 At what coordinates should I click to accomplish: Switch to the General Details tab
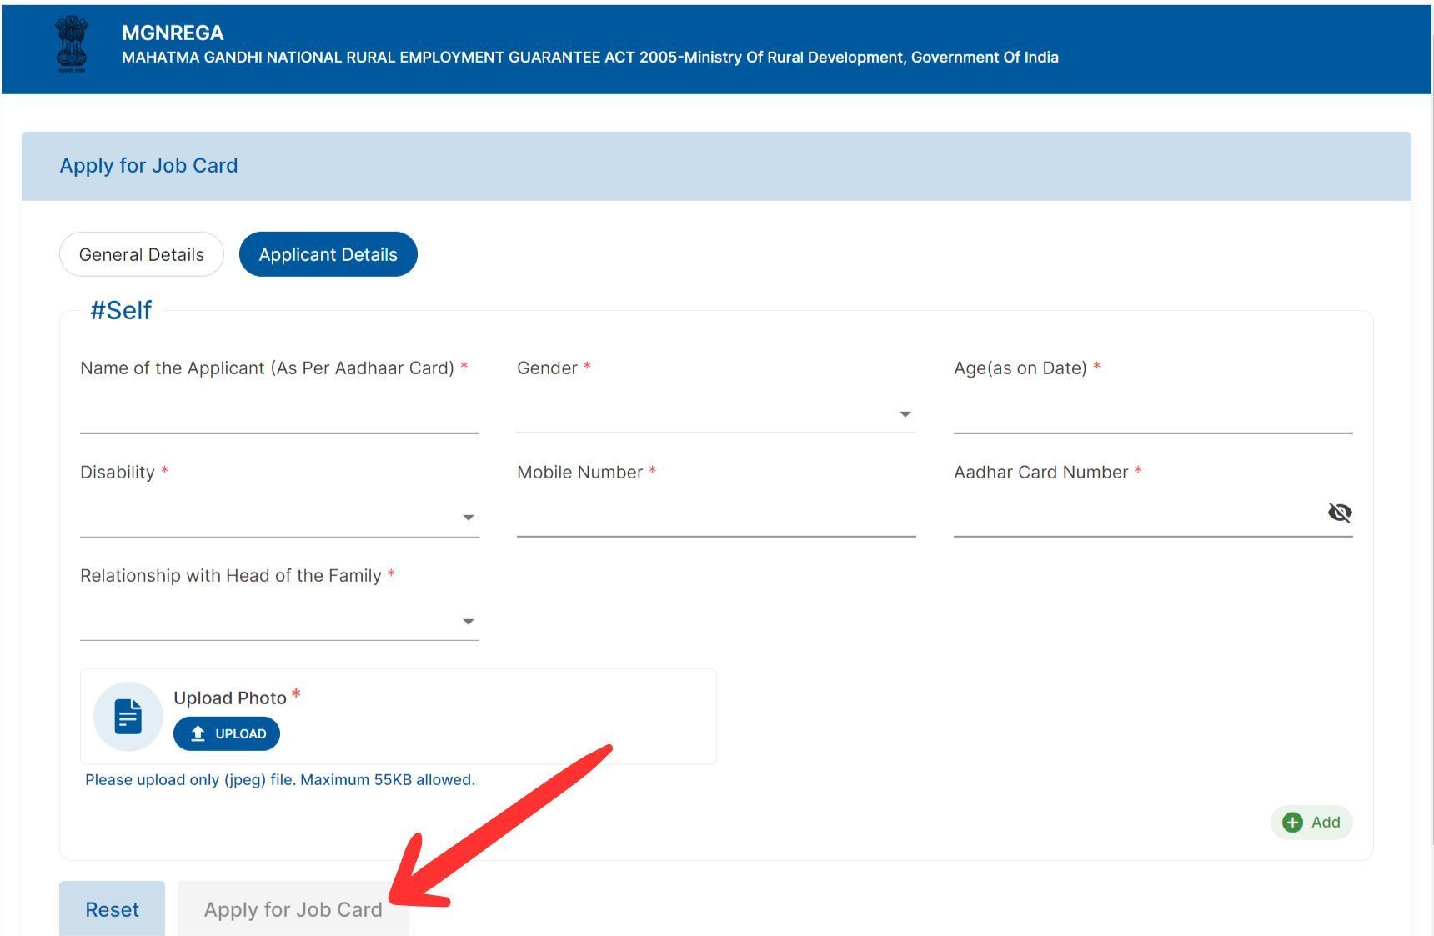click(x=142, y=254)
